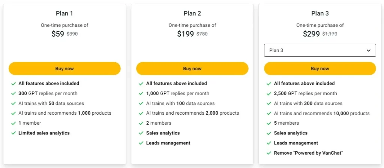Click Plan 2 Leads management checkmark
Image resolution: width=384 pixels, height=168 pixels.
point(141,143)
